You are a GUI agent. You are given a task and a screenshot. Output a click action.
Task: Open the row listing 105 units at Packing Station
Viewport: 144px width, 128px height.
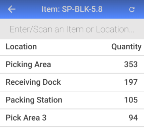tap(72, 100)
